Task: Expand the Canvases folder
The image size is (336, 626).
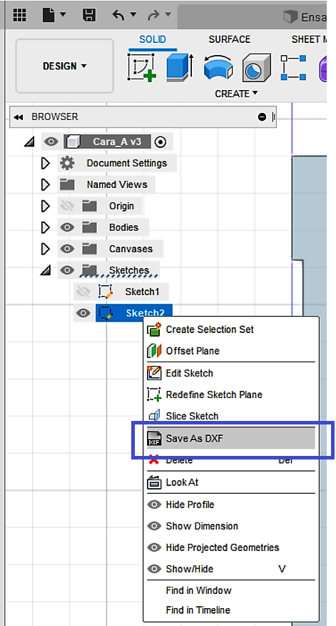Action: (x=46, y=249)
